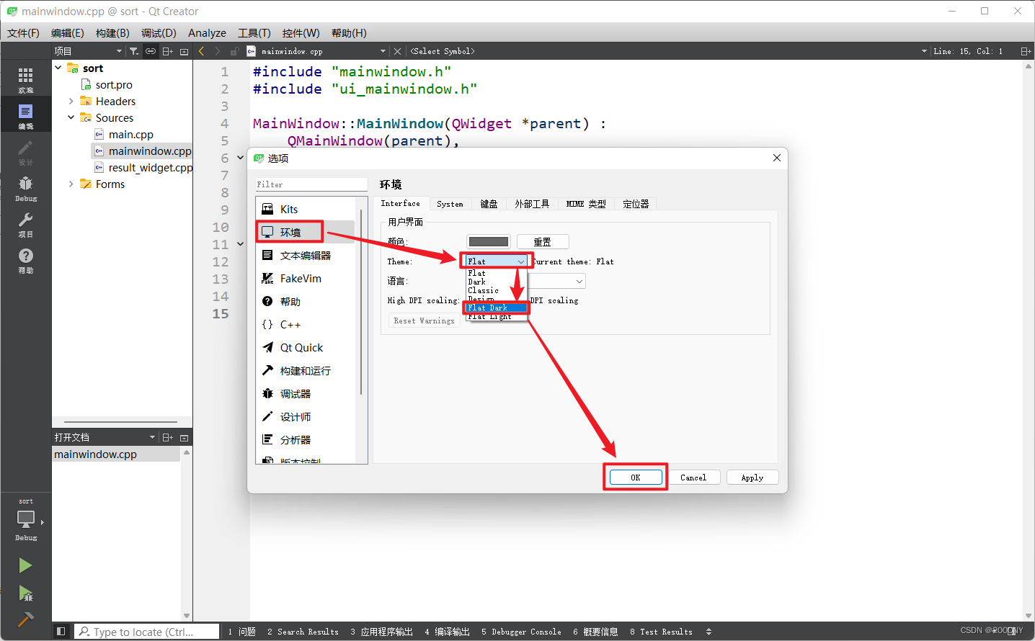Open the language combo box
This screenshot has width=1035, height=641.
pos(559,281)
